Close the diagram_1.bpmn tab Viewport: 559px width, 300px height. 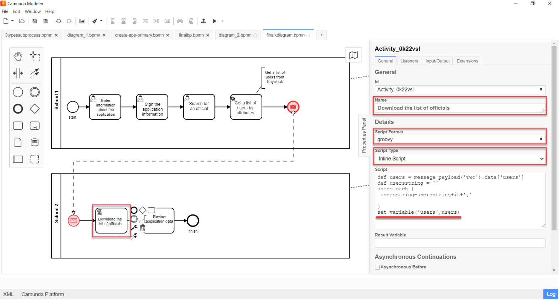click(104, 36)
